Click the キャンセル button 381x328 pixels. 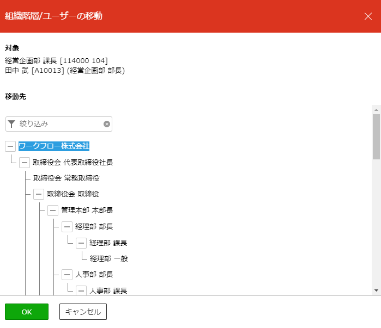(83, 312)
